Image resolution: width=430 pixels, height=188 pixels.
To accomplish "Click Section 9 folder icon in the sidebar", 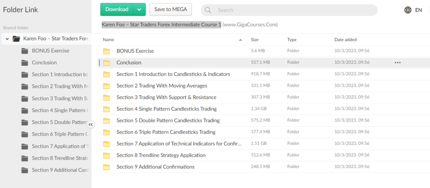I will (24, 170).
